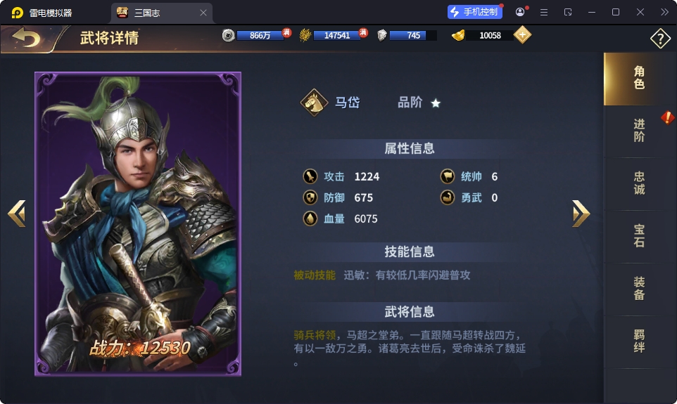Click the wheat grain resource icon

[305, 35]
